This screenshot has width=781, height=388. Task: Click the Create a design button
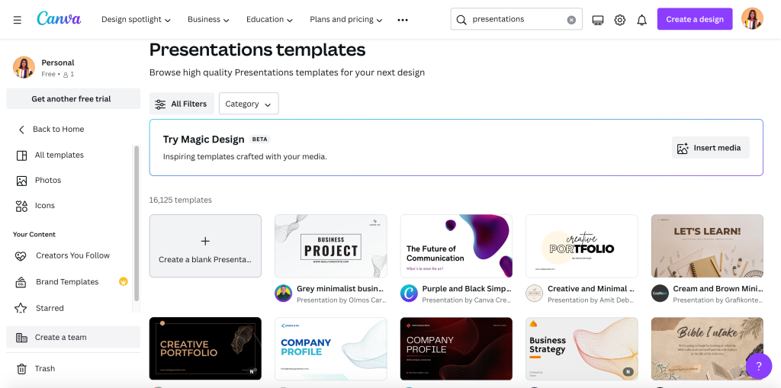pyautogui.click(x=694, y=19)
